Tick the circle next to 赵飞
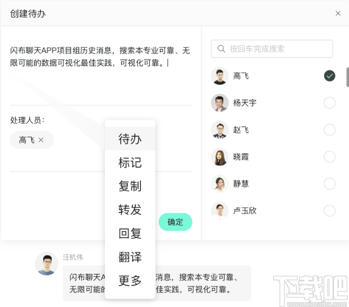This screenshot has width=349, height=307. (329, 130)
